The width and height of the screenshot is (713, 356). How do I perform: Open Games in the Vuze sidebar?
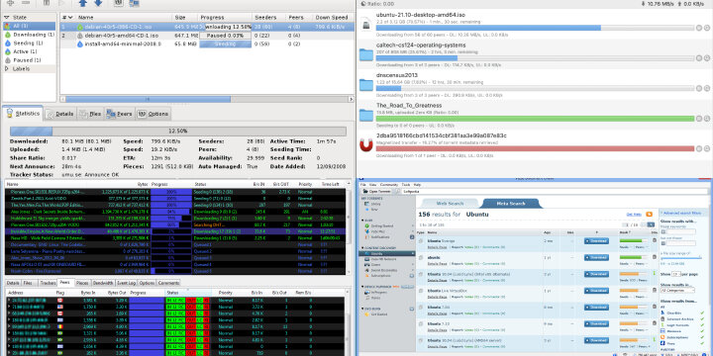pos(375,265)
